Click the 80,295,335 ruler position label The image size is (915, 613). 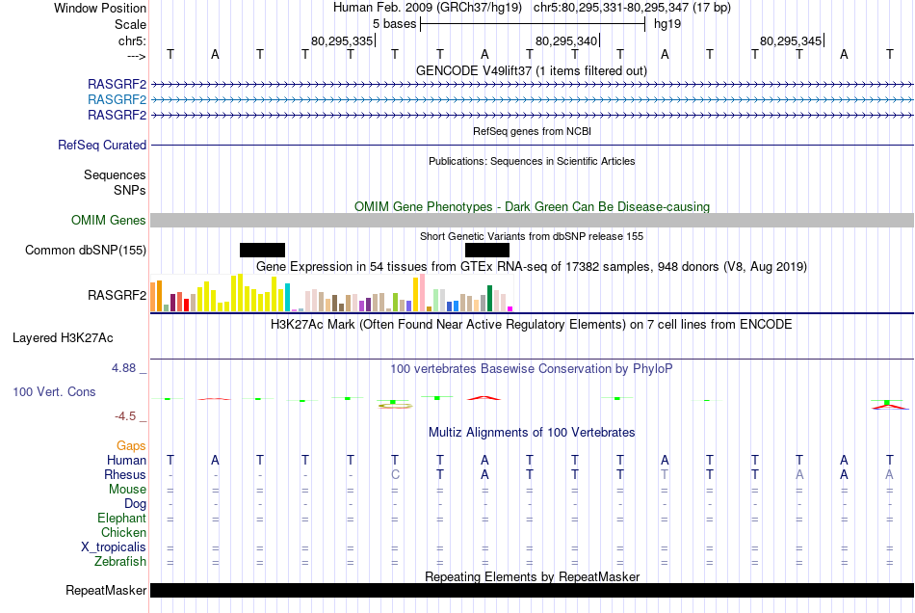point(341,40)
